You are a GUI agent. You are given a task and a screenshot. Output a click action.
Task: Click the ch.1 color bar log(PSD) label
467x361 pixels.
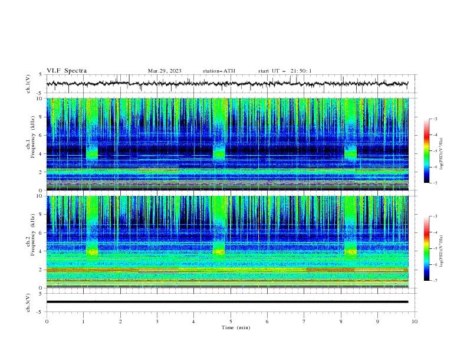[x=441, y=154]
